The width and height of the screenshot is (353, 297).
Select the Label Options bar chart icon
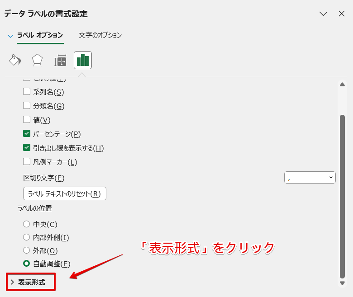click(83, 60)
